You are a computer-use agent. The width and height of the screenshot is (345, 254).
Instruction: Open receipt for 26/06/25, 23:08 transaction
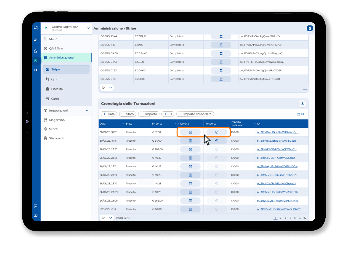click(x=190, y=201)
